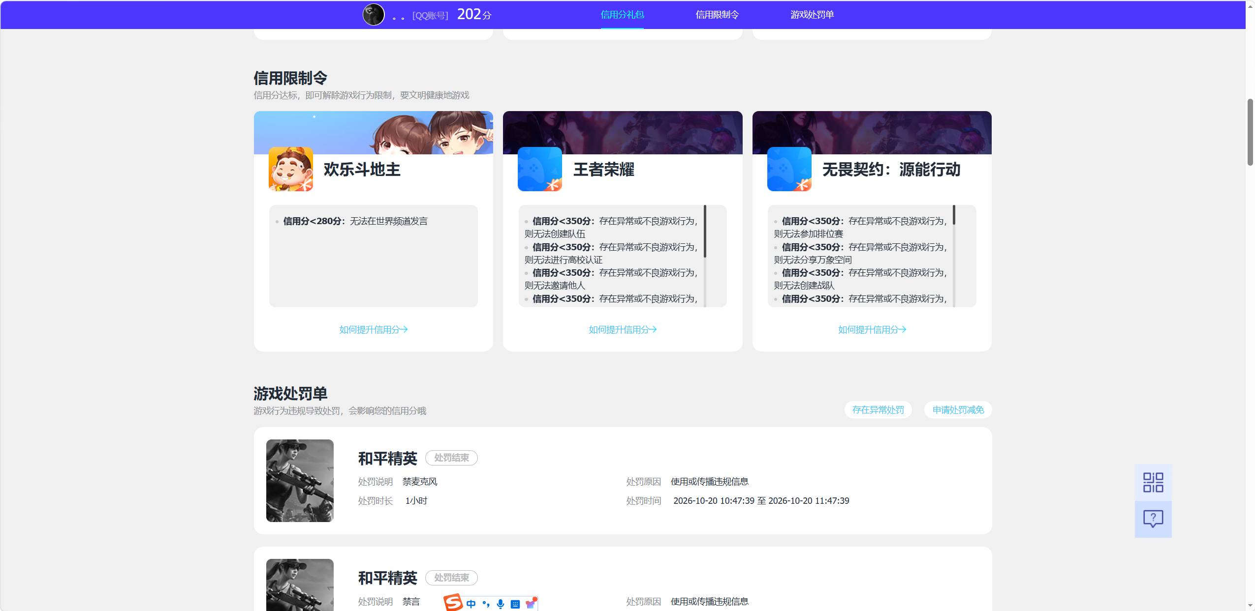Click the 游戏处罚单 section heading
Screen dimensions: 1255x611
(x=290, y=394)
